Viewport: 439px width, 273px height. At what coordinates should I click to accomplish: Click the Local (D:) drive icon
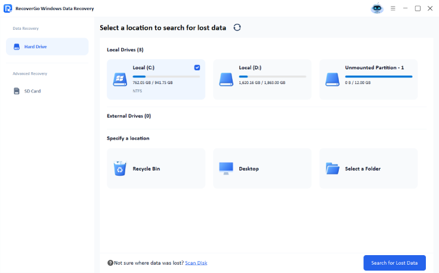click(x=226, y=79)
